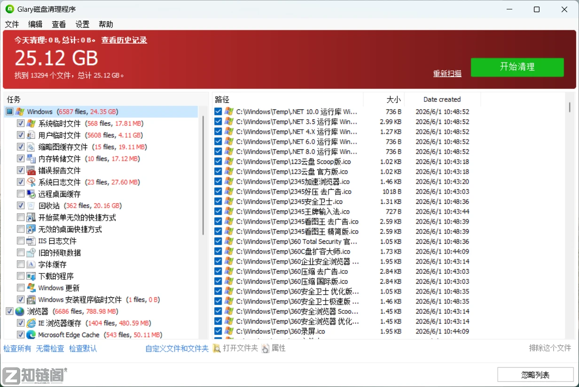The height and width of the screenshot is (387, 579).
Task: Click the 错误报告文件 icon
Action: [x=31, y=170]
